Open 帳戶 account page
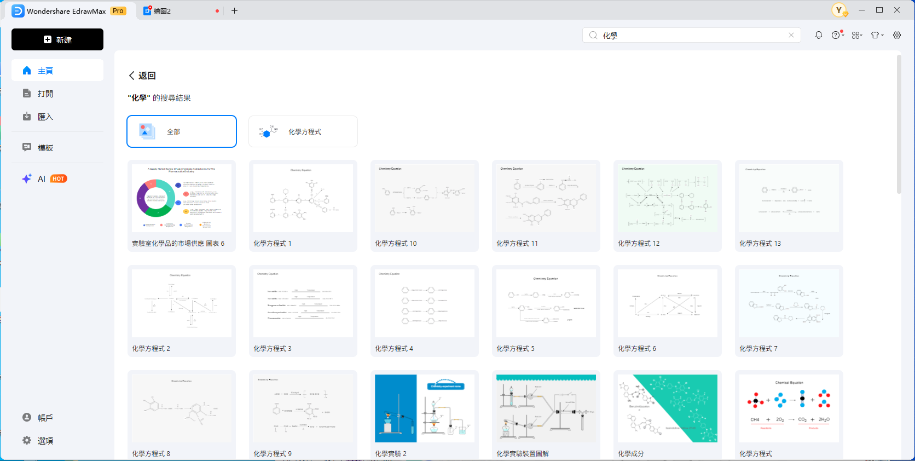The image size is (915, 461). [x=45, y=418]
